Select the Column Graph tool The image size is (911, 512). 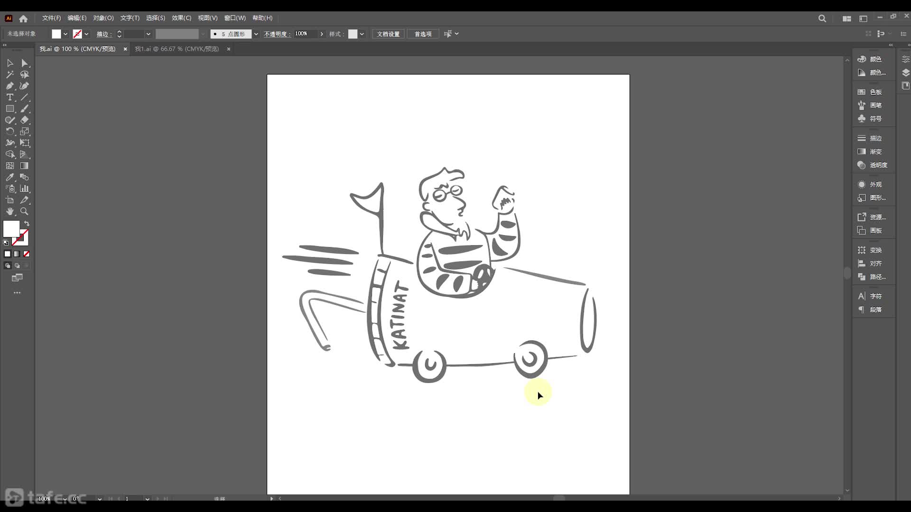click(25, 188)
